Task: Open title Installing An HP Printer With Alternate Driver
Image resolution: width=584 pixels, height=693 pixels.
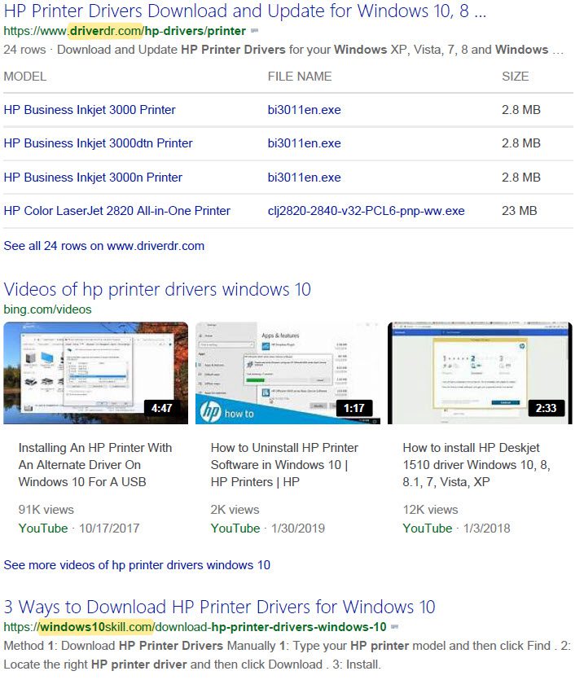Action: (95, 465)
